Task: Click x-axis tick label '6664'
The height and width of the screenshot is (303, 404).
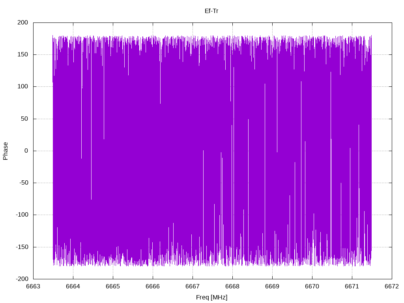Action: pyautogui.click(x=73, y=286)
